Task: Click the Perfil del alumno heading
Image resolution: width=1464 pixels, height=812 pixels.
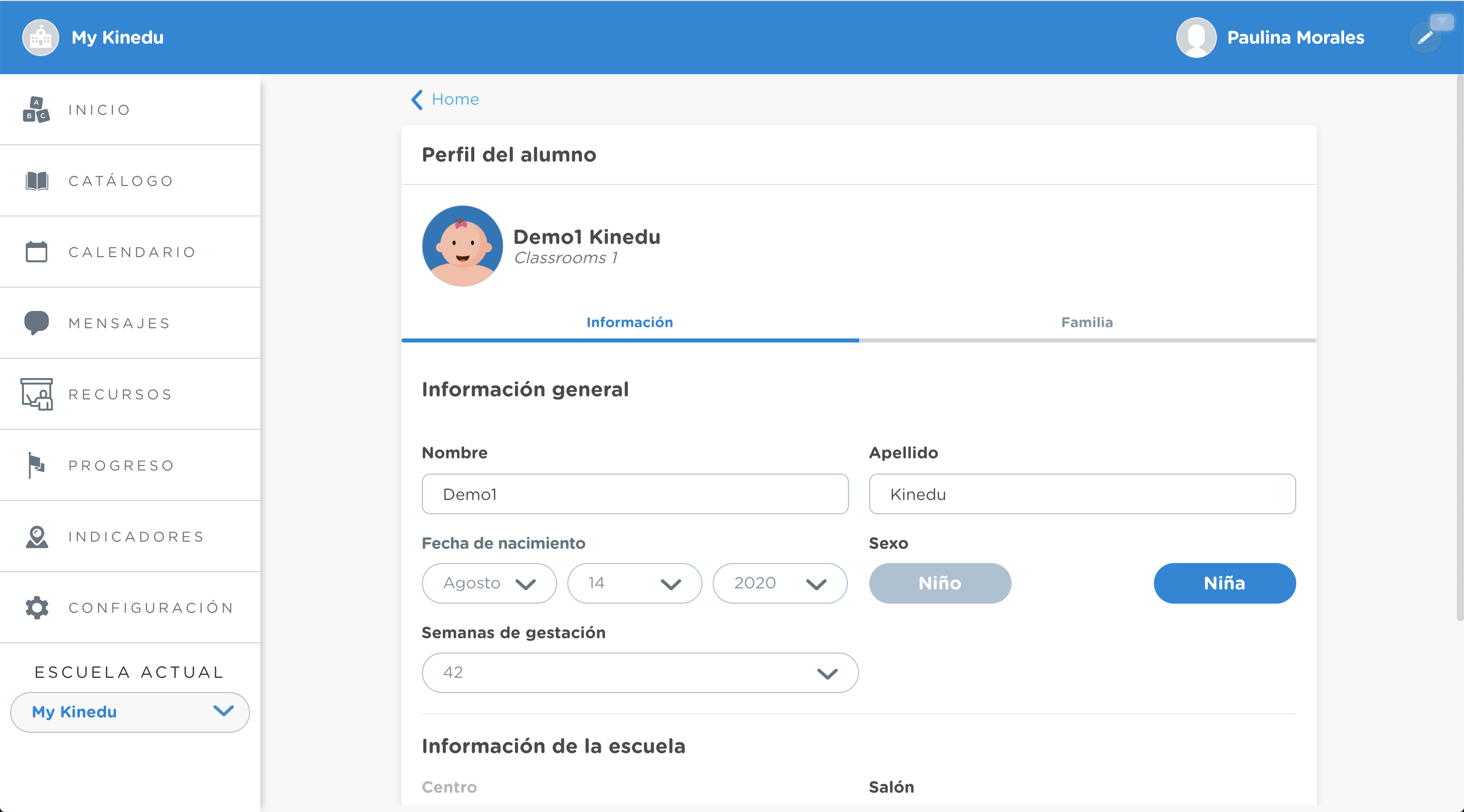Action: point(509,154)
